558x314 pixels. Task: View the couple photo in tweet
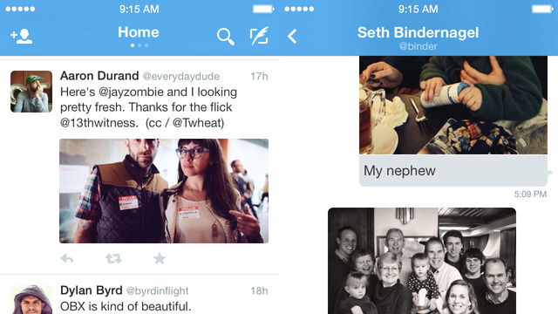pyautogui.click(x=164, y=191)
